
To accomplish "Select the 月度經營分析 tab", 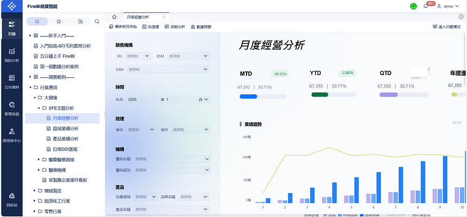I will (x=138, y=17).
